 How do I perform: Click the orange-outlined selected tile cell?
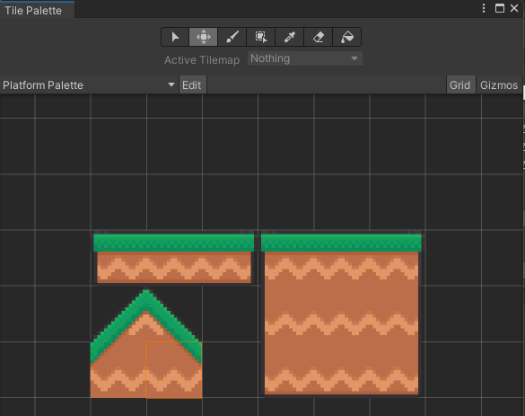(x=174, y=370)
